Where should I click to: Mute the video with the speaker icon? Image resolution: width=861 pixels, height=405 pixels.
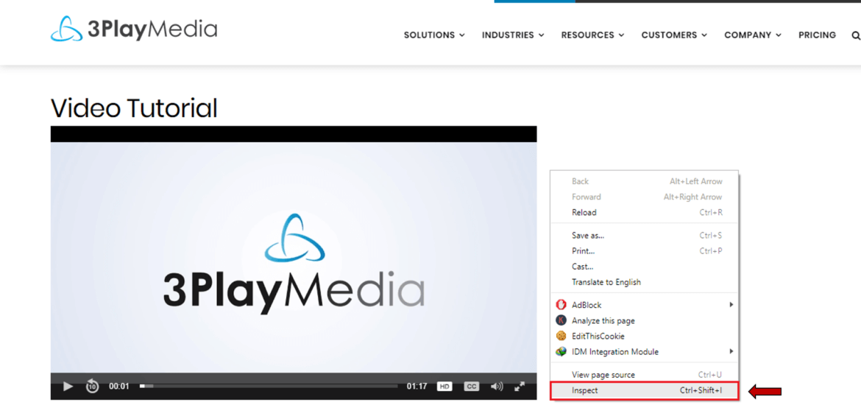pyautogui.click(x=497, y=387)
